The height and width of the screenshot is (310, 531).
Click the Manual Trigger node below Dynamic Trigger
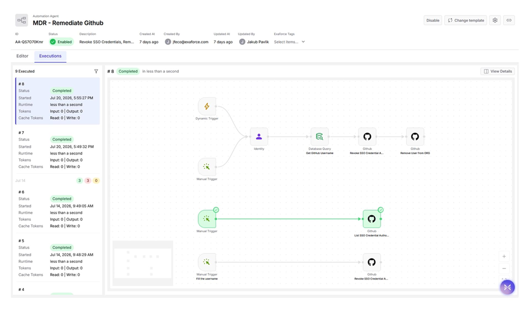click(207, 167)
